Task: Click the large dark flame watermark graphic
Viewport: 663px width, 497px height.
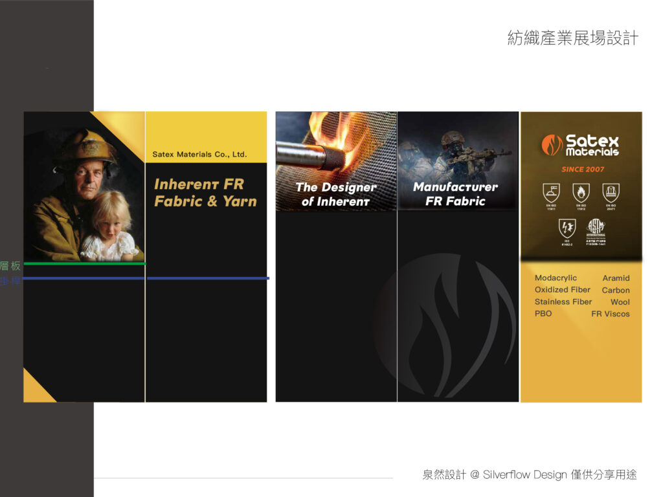Action: click(445, 326)
